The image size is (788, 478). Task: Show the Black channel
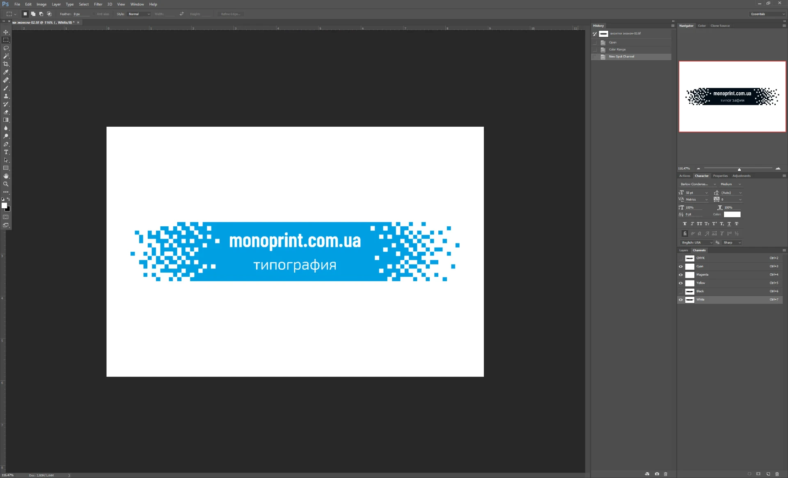click(x=681, y=291)
